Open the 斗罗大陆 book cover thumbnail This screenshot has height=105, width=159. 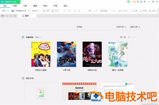pyautogui.click(x=66, y=54)
